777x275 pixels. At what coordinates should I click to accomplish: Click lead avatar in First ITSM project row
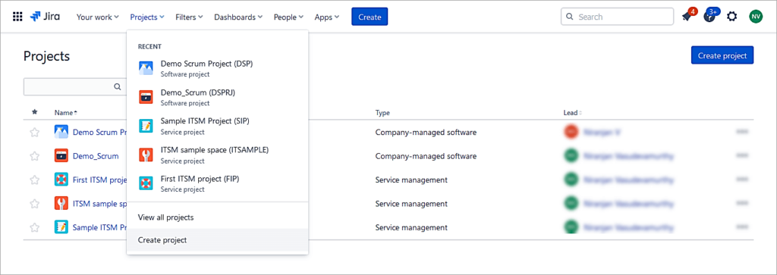[571, 180]
